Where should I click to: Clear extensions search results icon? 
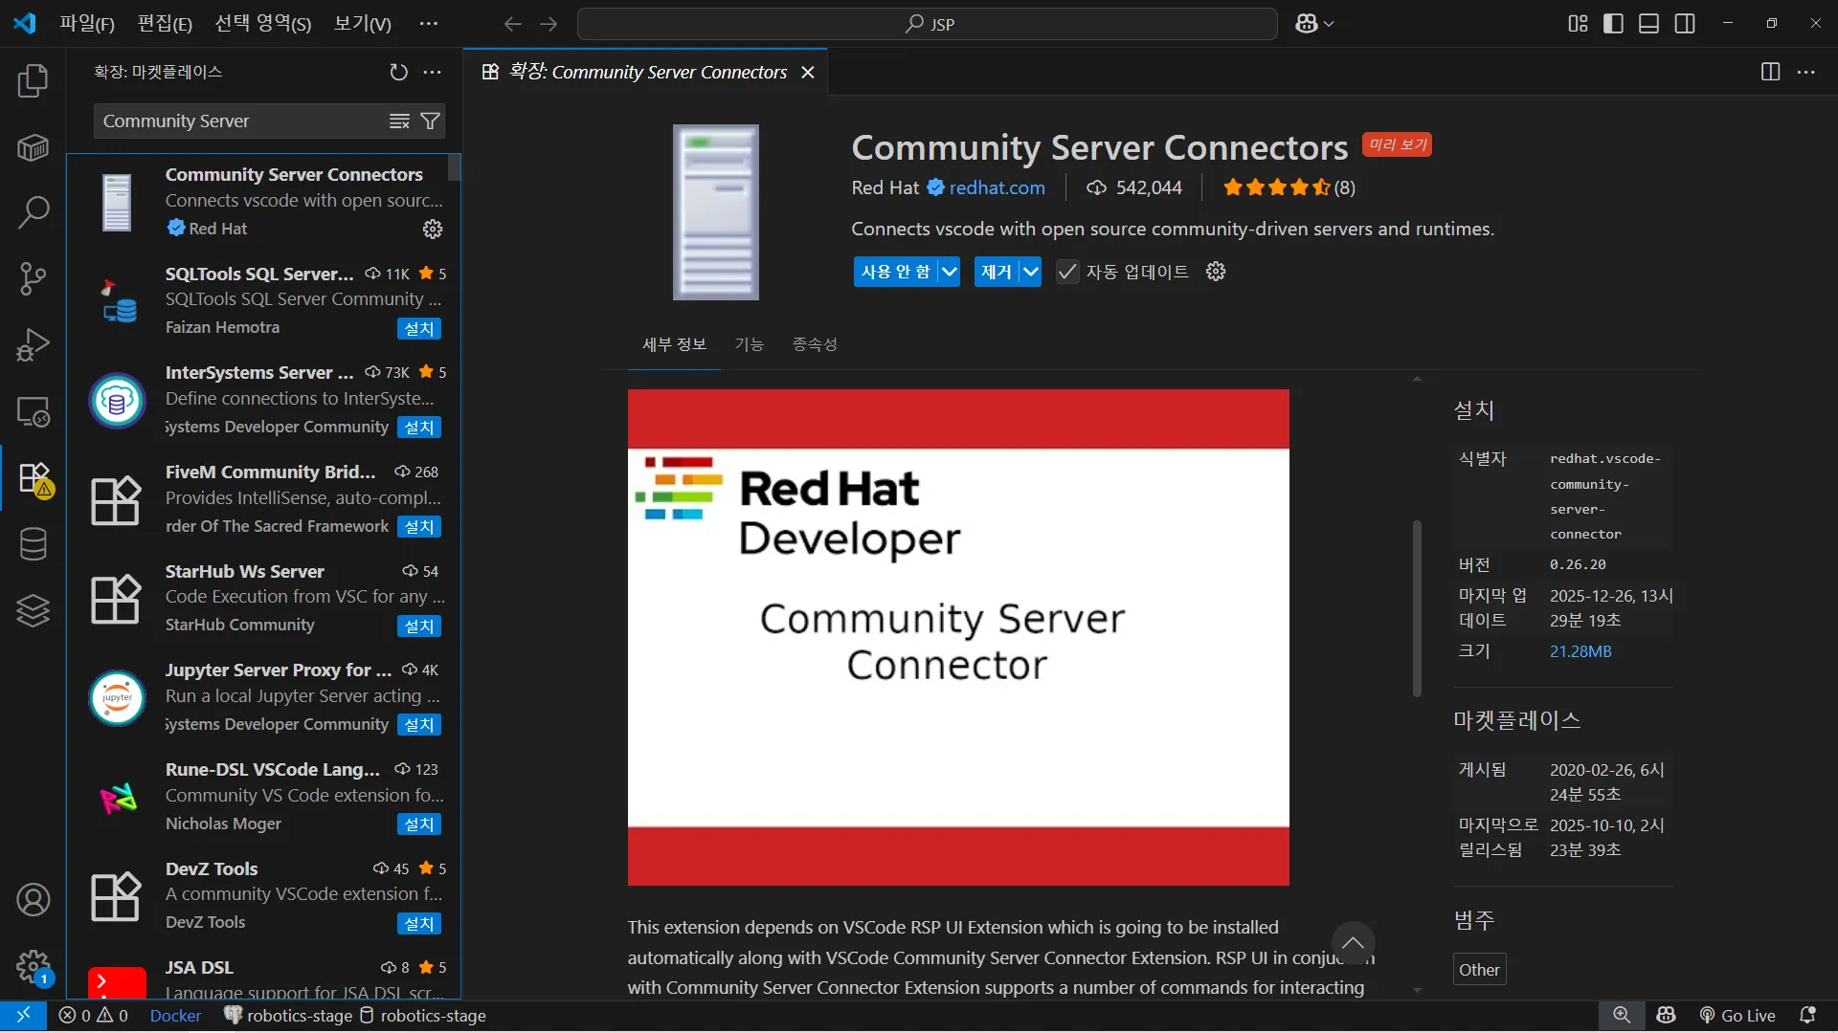point(399,121)
